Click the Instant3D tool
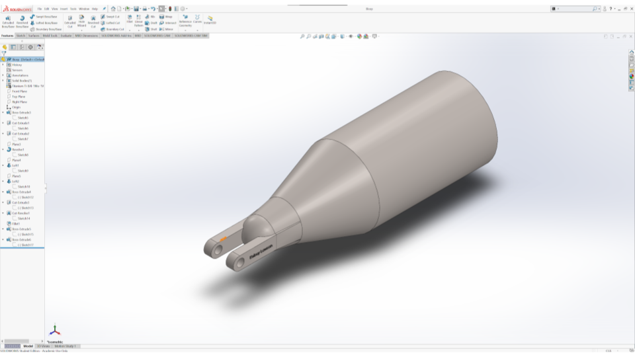This screenshot has width=635, height=357. point(210,20)
